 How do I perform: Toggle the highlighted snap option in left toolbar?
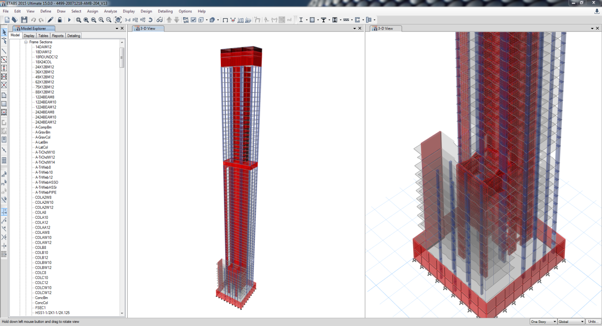4,212
